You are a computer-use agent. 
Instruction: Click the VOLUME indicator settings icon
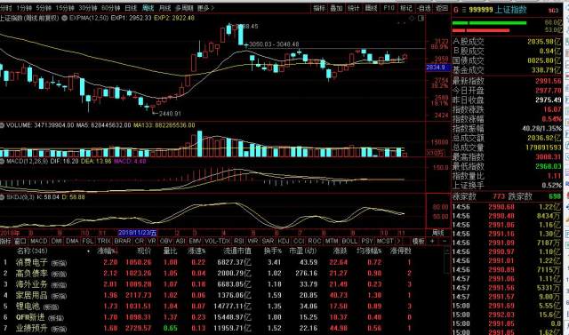click(x=2, y=125)
